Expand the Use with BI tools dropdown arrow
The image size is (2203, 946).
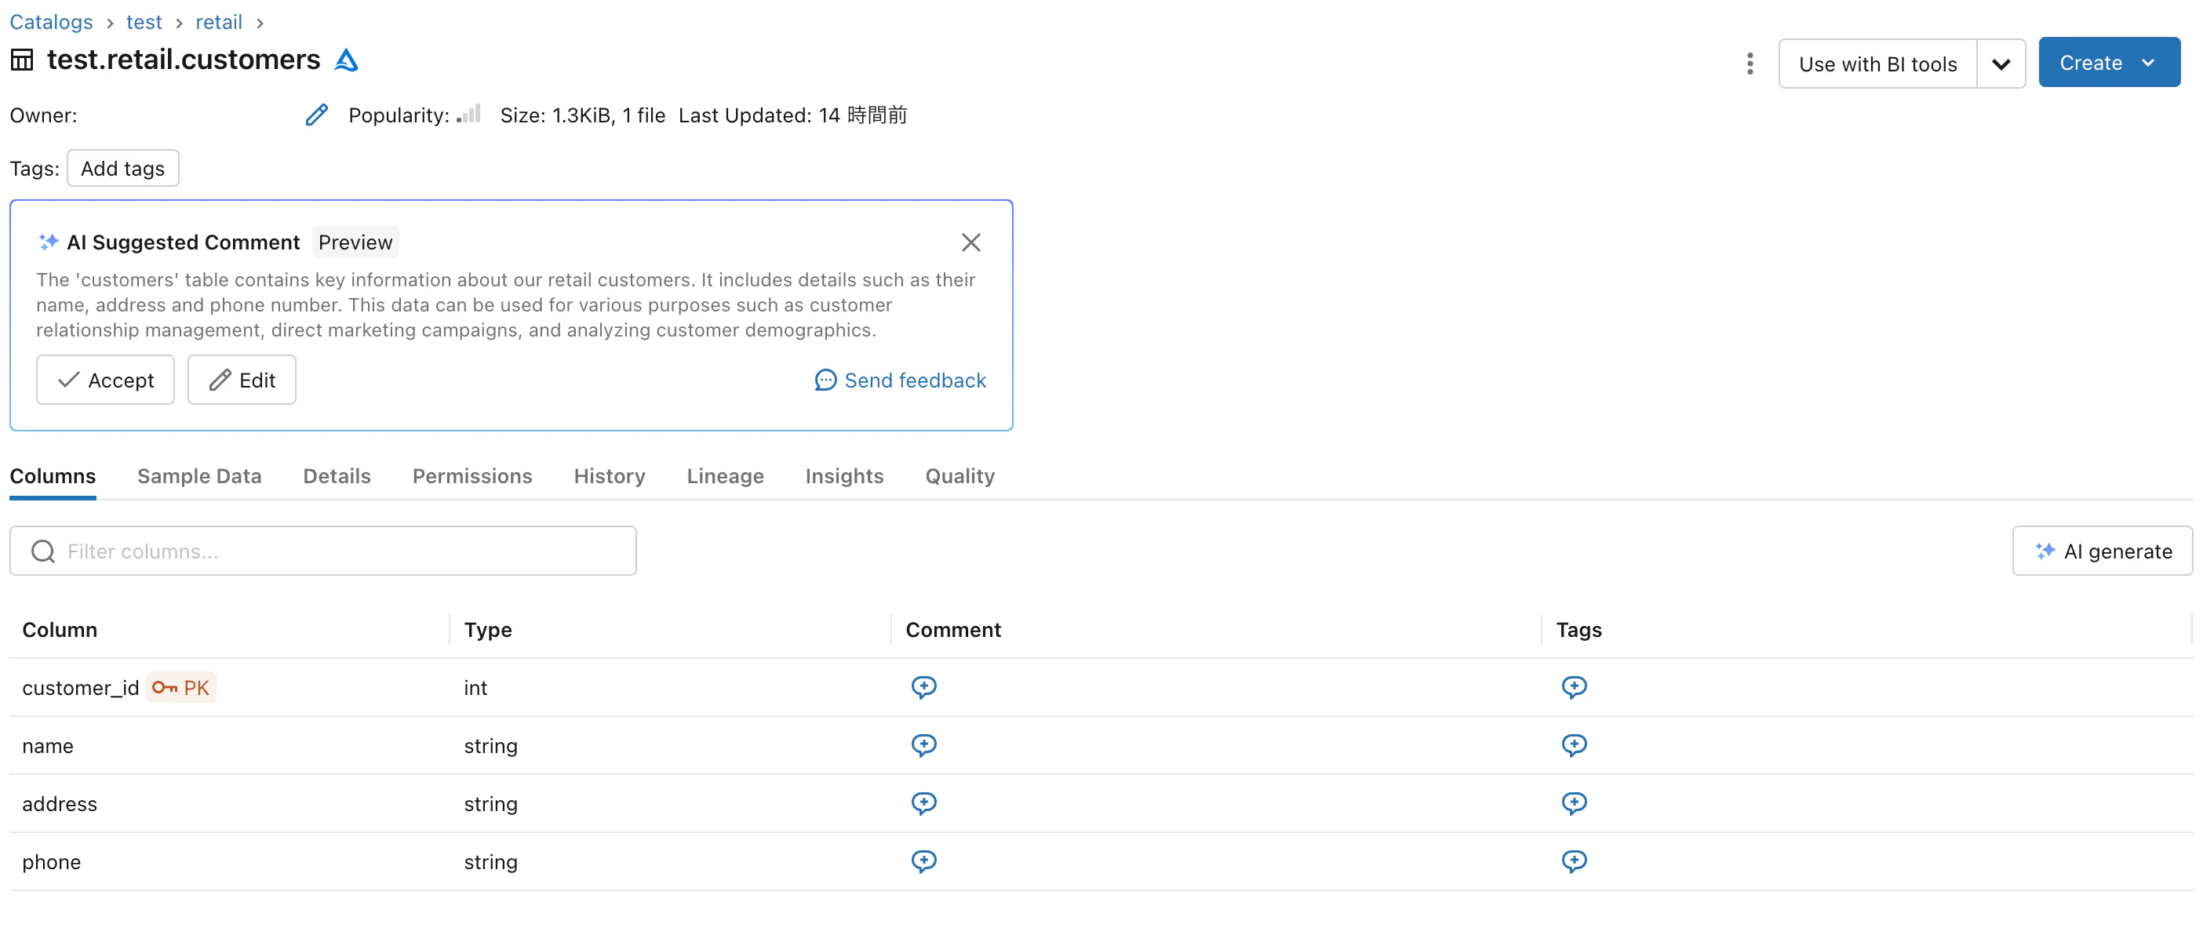(2001, 64)
